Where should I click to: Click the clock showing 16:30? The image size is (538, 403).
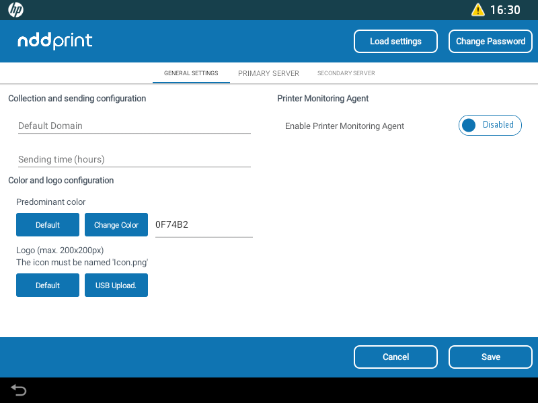(x=506, y=10)
